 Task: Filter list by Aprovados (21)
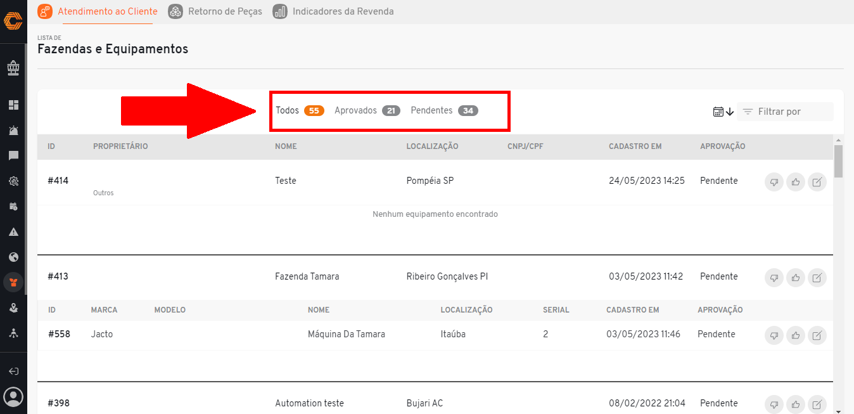(x=367, y=110)
